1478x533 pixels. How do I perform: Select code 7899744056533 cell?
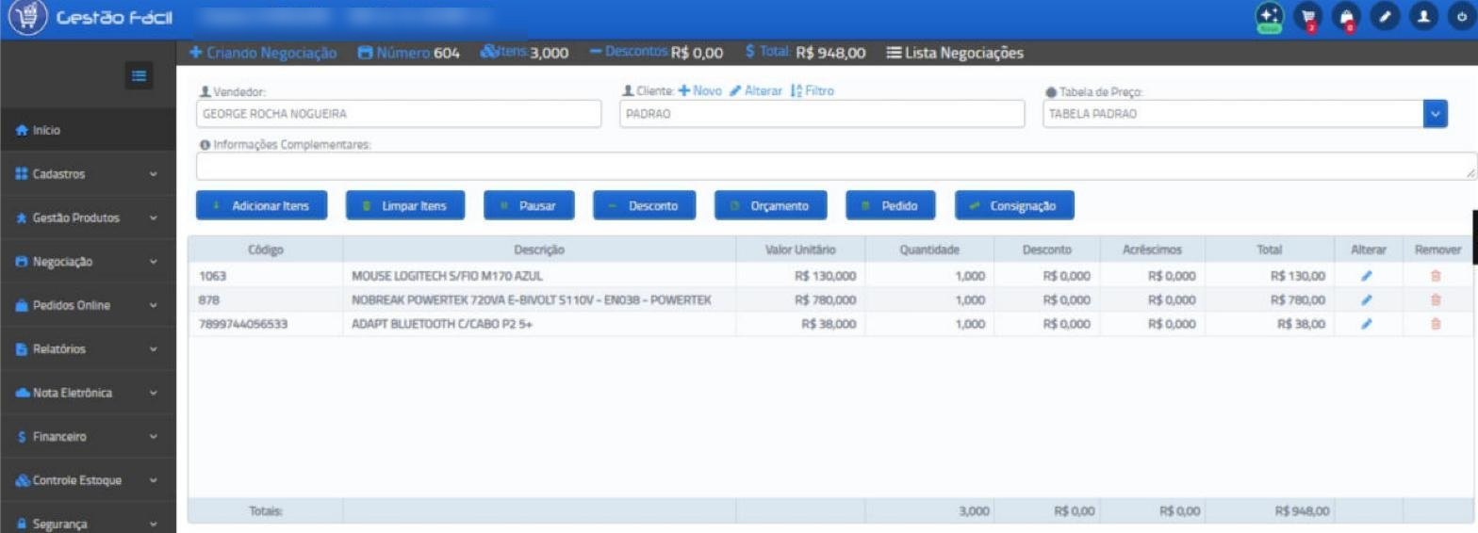(x=266, y=324)
